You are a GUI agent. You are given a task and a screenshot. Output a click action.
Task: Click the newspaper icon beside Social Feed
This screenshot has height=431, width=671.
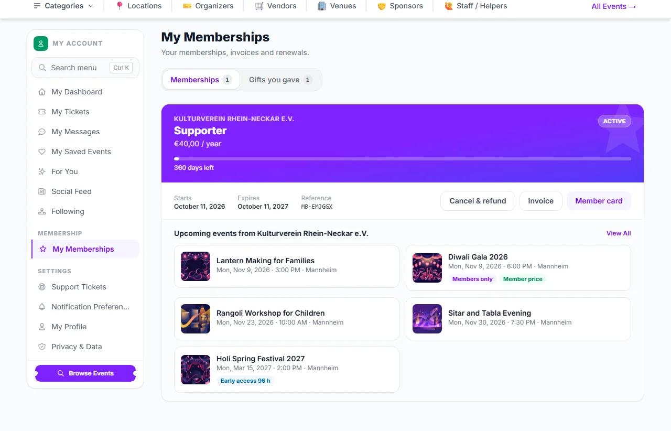pos(42,191)
